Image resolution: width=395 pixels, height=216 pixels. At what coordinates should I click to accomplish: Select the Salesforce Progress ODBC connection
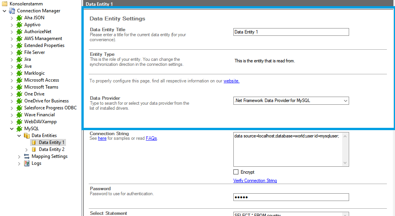coord(50,108)
